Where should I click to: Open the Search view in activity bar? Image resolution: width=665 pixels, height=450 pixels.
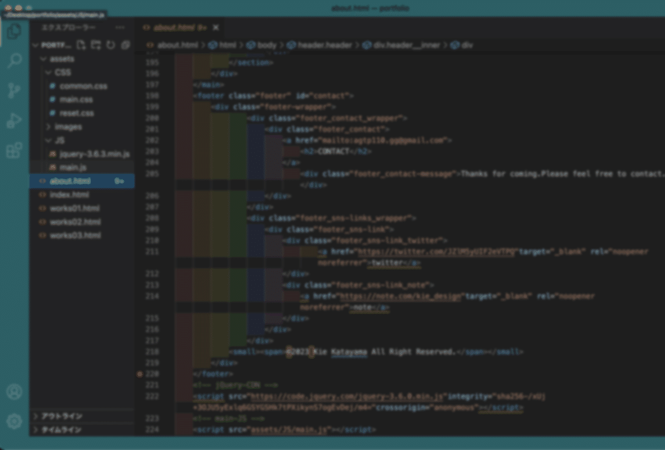[14, 61]
